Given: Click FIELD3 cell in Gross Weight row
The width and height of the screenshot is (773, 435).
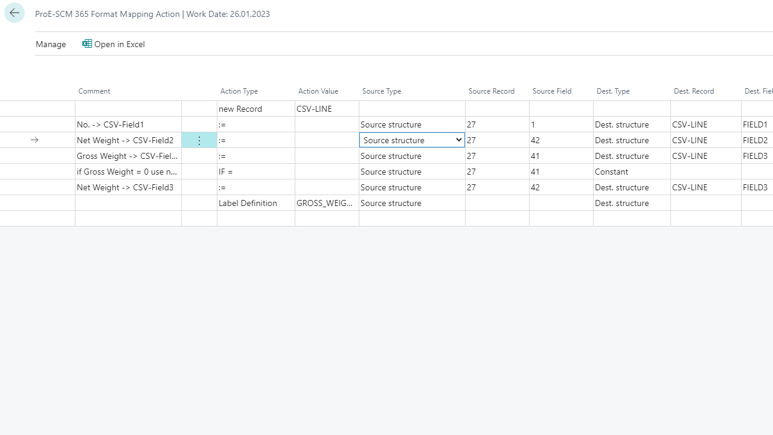Looking at the screenshot, I should pyautogui.click(x=757, y=156).
